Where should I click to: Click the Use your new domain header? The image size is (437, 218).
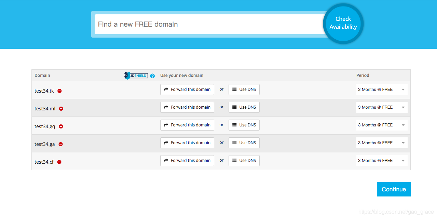coord(182,76)
